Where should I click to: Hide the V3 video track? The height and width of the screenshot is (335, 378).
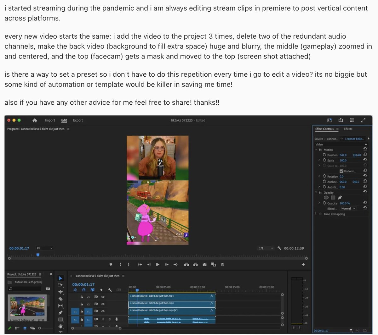point(103,297)
